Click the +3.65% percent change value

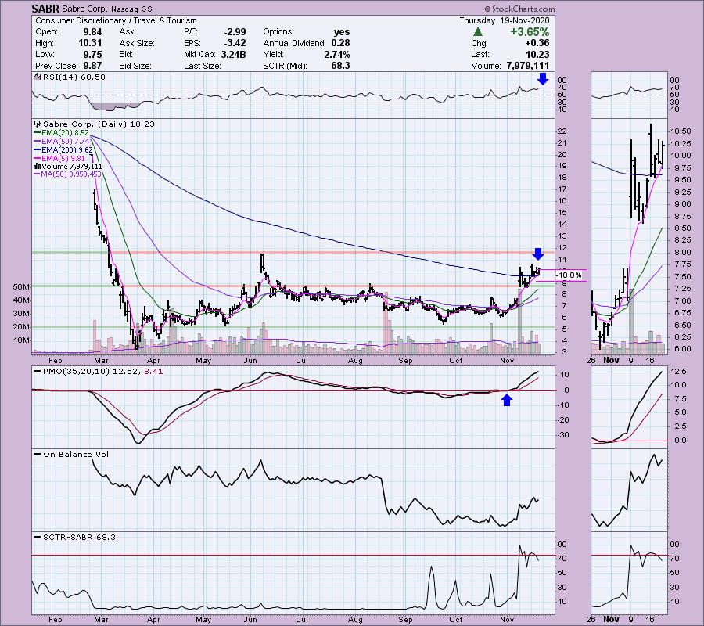tap(530, 32)
